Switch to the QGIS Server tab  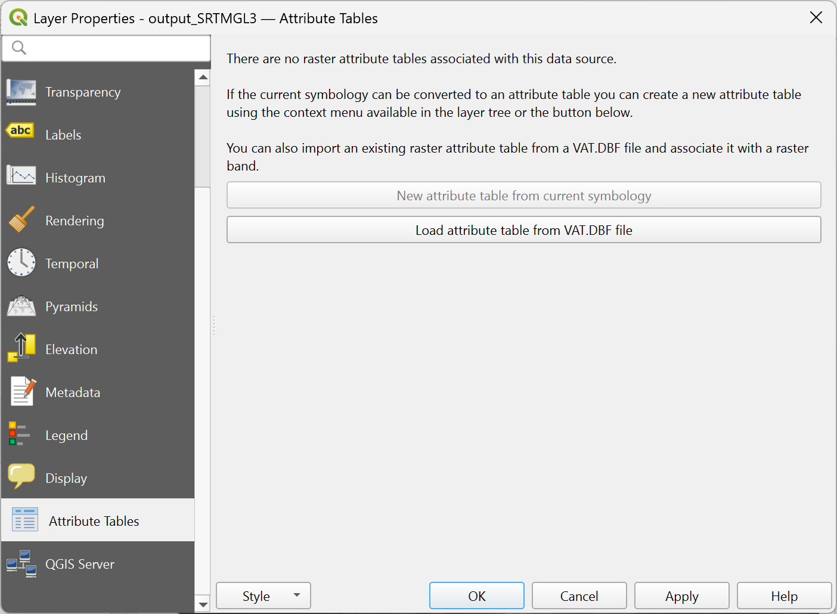tap(80, 564)
